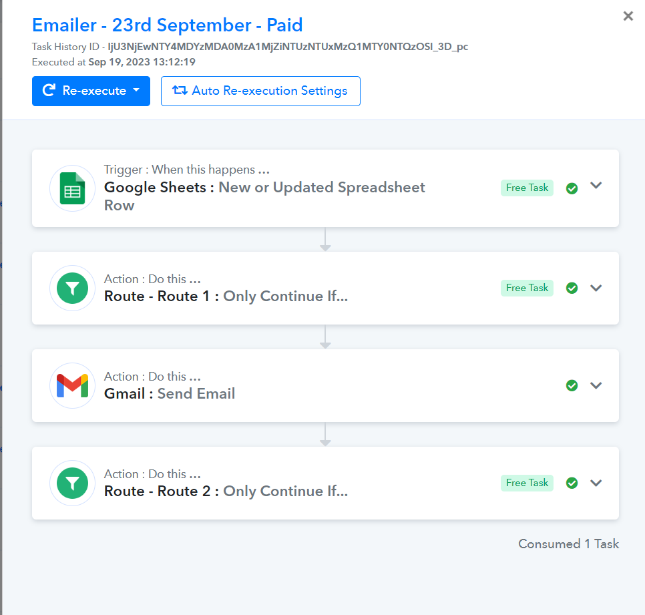This screenshot has height=615, width=645.
Task: Click green success checkmark on Gmail step
Action: pos(572,385)
